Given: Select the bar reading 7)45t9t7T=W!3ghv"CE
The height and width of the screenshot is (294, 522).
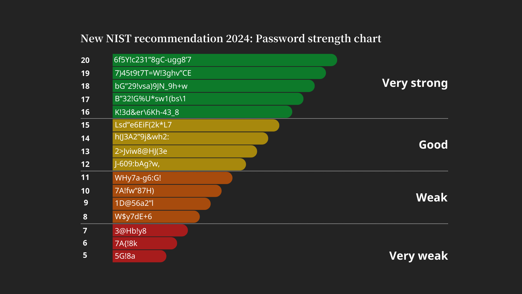Looking at the screenshot, I should click(219, 73).
